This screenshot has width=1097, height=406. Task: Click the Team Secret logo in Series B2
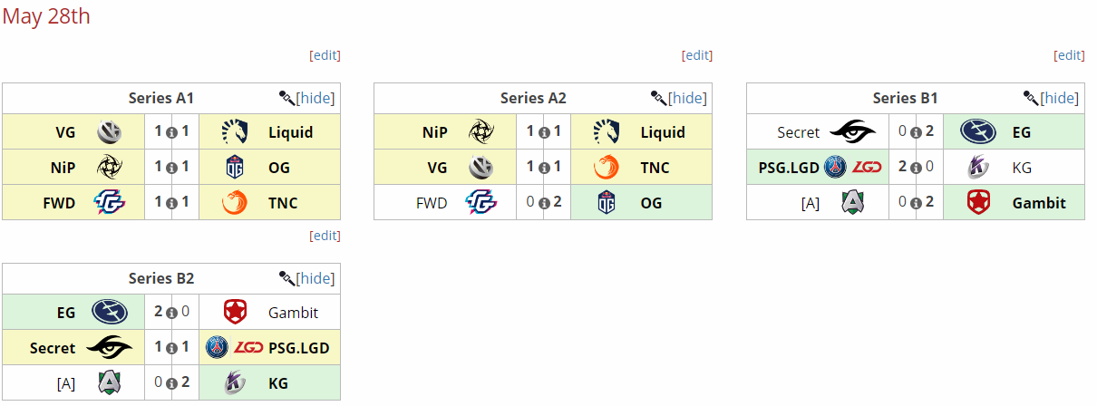coord(109,348)
